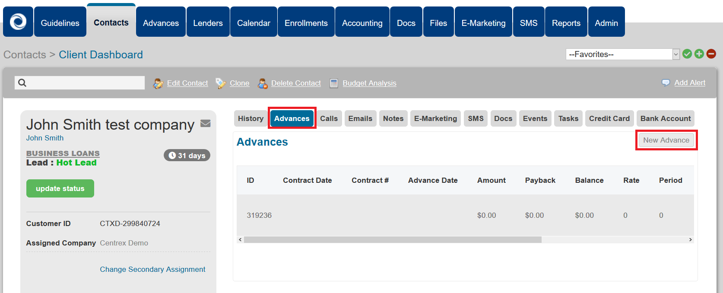Open the --Favorites-- dropdown
The height and width of the screenshot is (293, 723).
click(x=623, y=54)
